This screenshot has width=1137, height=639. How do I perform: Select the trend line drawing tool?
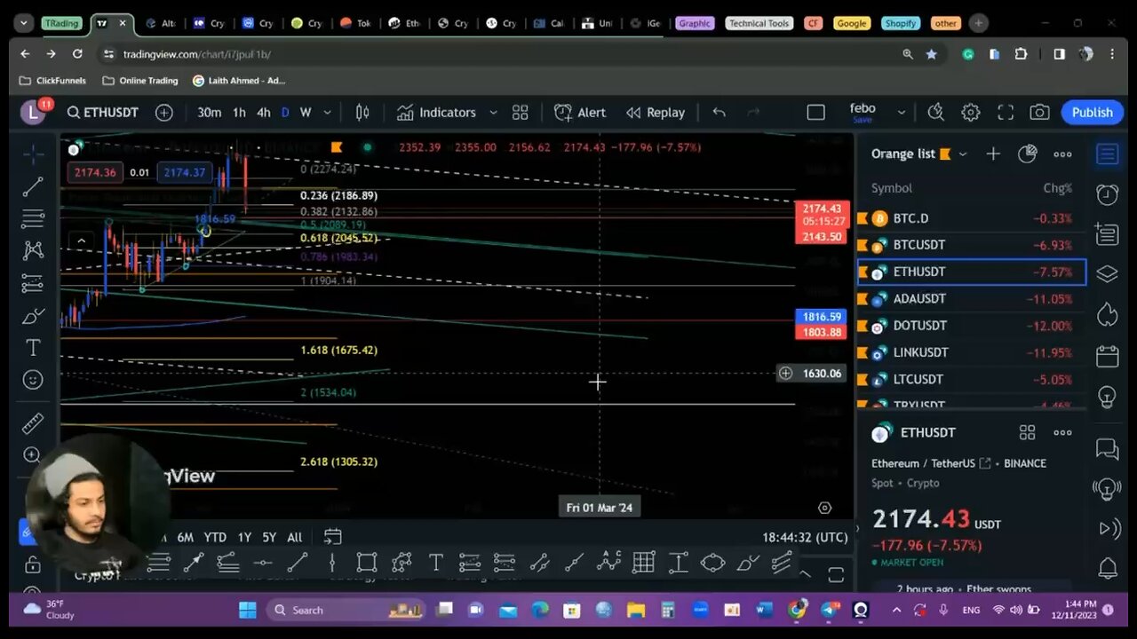(33, 186)
